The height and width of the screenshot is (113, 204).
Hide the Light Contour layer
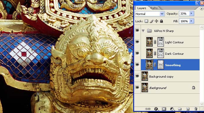[137, 42]
